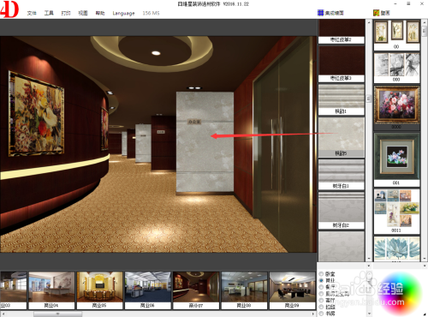Click the 壁画 picture icon
Viewport: 428px width, 317px height.
click(x=376, y=13)
